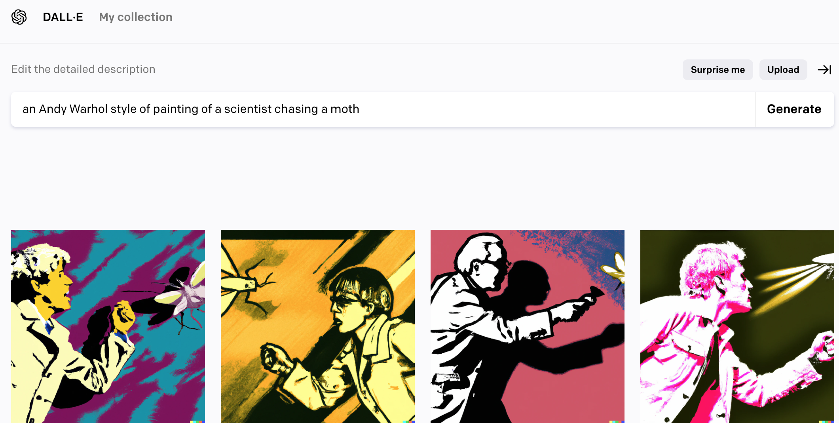This screenshot has height=423, width=839.
Task: Open the pink-haired scientist image
Action: coord(737,326)
